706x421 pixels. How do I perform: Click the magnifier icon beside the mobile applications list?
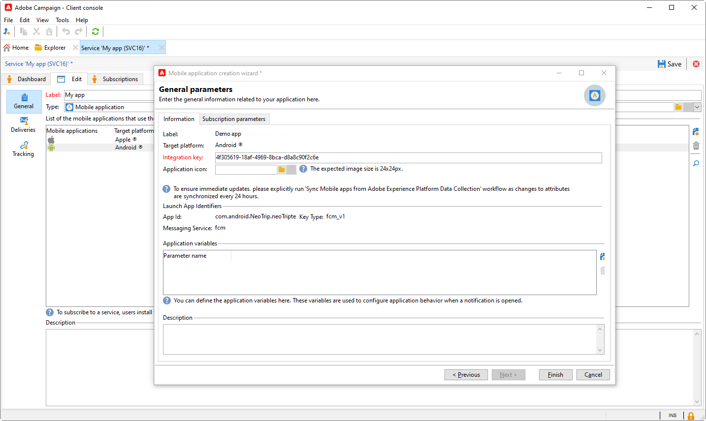[696, 163]
